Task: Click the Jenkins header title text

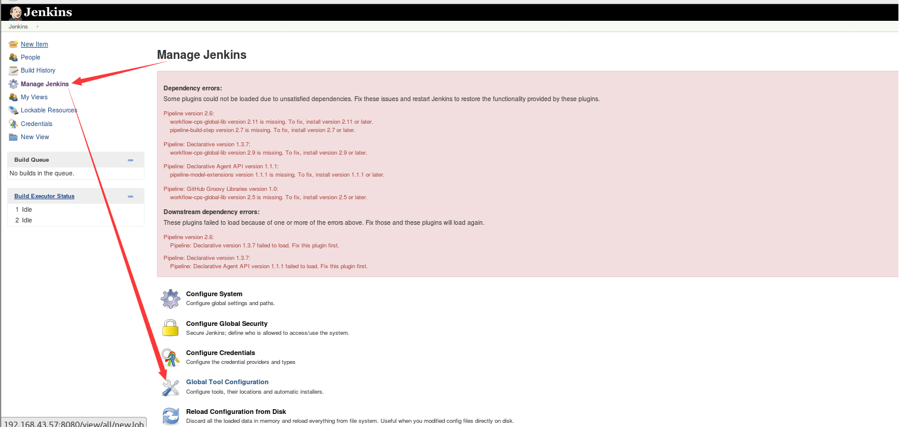Action: 48,12
